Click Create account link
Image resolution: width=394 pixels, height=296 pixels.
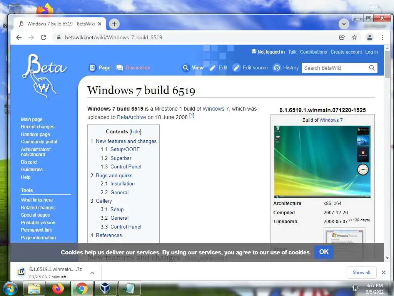pyautogui.click(x=346, y=52)
